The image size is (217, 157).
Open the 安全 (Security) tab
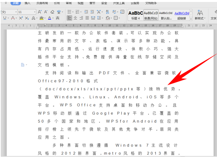tap(104, 3)
